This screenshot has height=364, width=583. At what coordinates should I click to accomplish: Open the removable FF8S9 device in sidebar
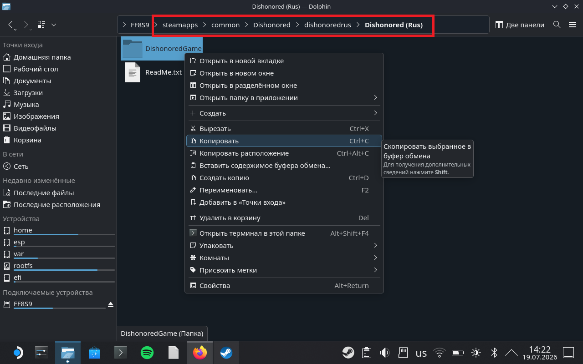(x=53, y=304)
